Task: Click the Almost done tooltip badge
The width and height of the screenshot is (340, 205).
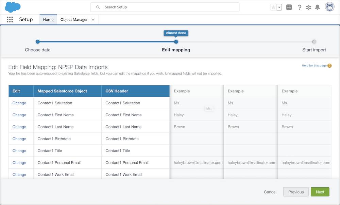Action: (176, 33)
